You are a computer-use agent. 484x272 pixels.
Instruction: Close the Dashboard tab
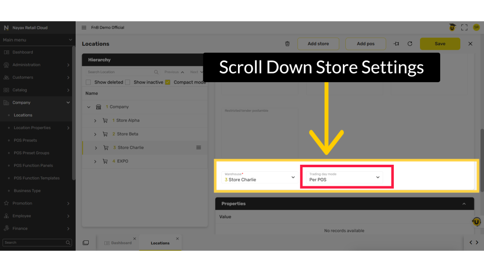[135, 239]
